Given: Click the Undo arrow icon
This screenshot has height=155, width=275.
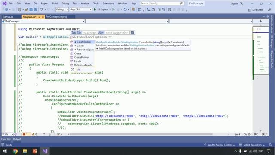Looking at the screenshot, I should (41, 9).
